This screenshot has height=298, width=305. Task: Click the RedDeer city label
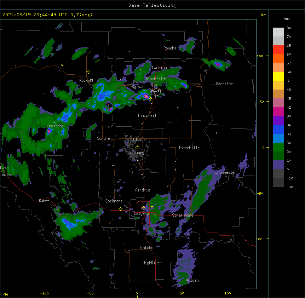[x=156, y=90]
